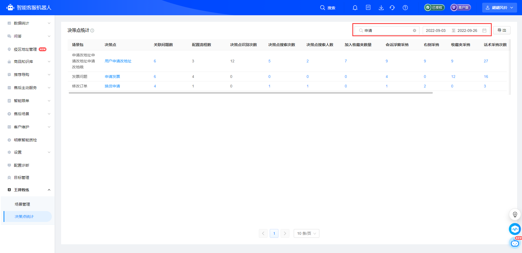Click 修改订单 scenario cell
This screenshot has width=522, height=253.
tap(80, 86)
